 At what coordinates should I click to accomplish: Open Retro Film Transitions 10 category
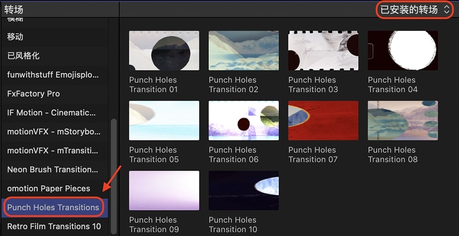pos(54,226)
